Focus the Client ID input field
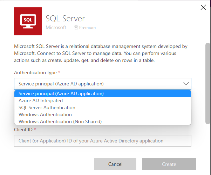Image resolution: width=211 pixels, height=175 pixels. tap(102, 141)
